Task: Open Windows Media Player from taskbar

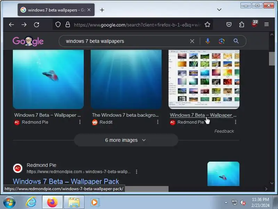Action: [95, 202]
